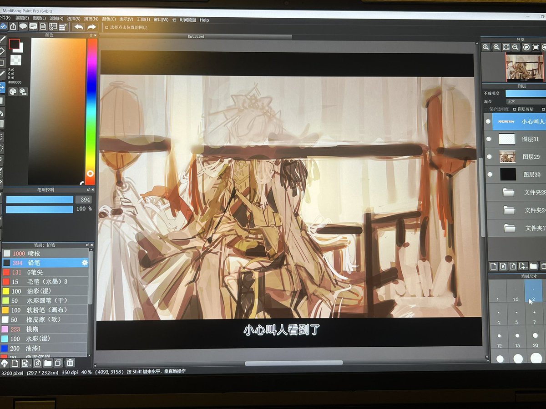Toggle visibility of 图层31
The height and width of the screenshot is (409, 546).
[489, 139]
